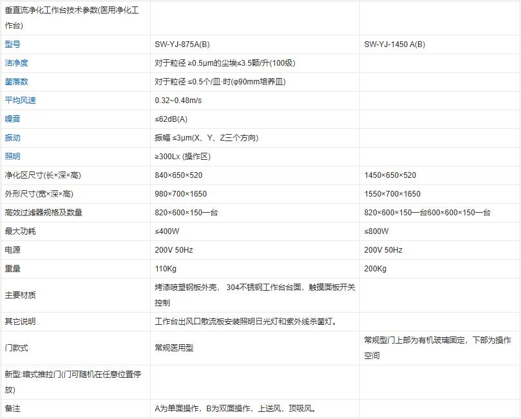
Task: Open the 振动 link
Action: 13,138
